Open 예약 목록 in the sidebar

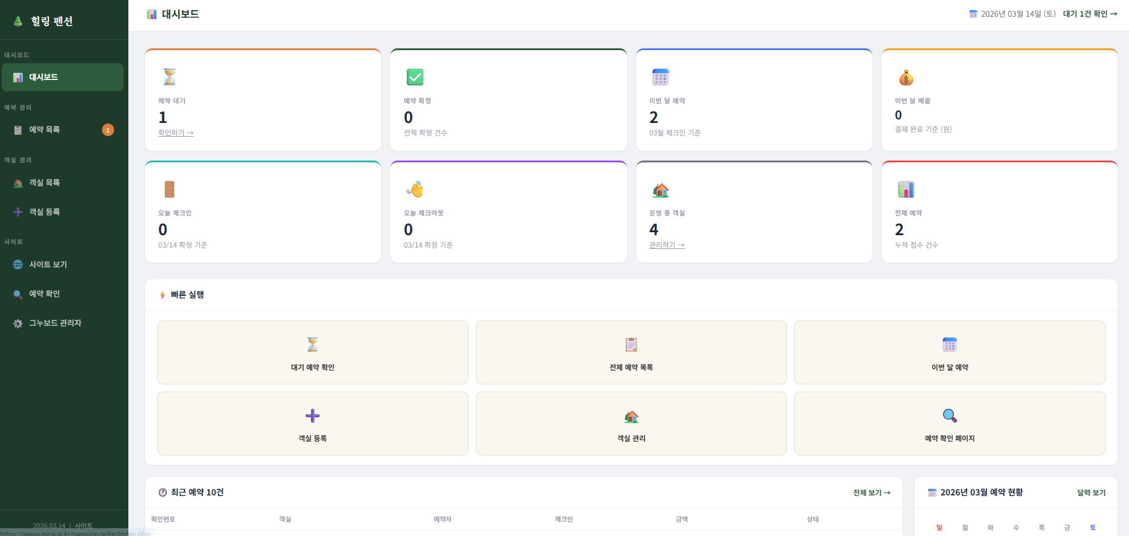pos(45,130)
